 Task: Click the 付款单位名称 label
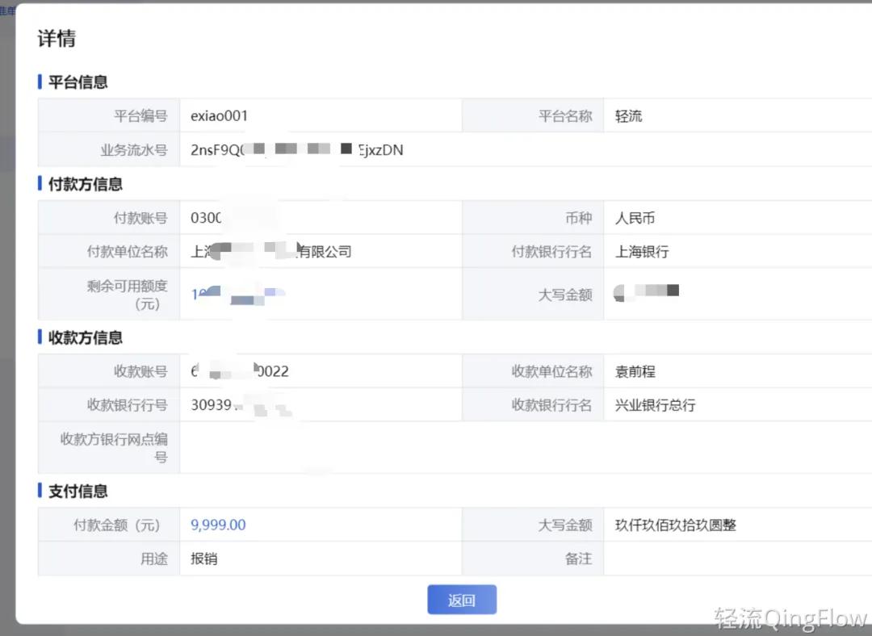point(128,252)
